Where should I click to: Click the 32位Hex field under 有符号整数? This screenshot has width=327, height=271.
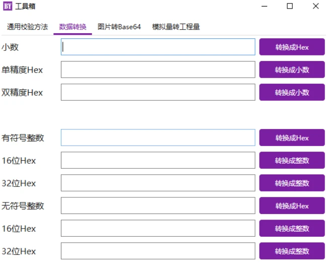(x=158, y=183)
